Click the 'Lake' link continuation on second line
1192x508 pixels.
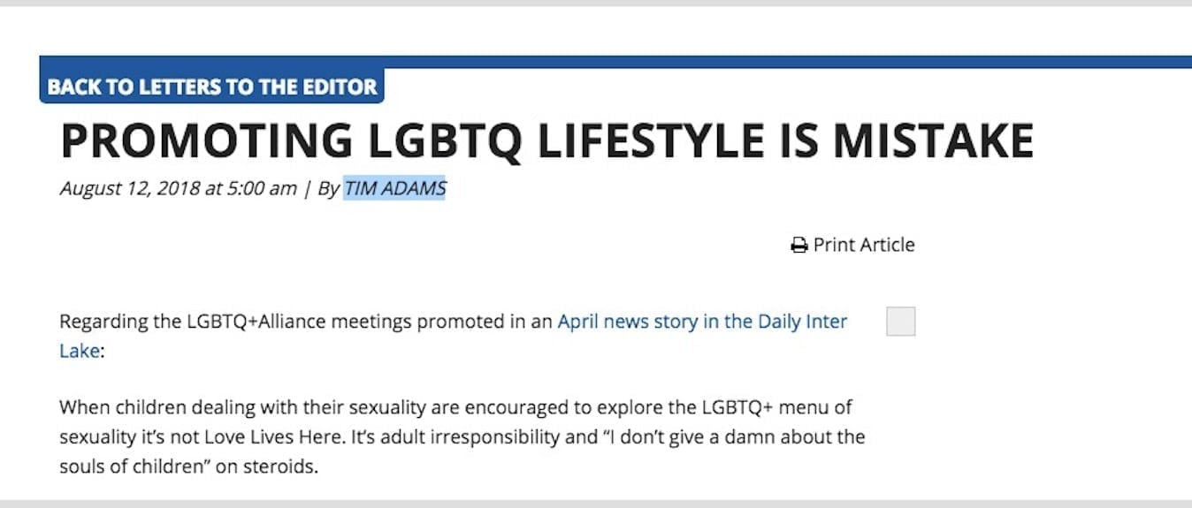80,351
